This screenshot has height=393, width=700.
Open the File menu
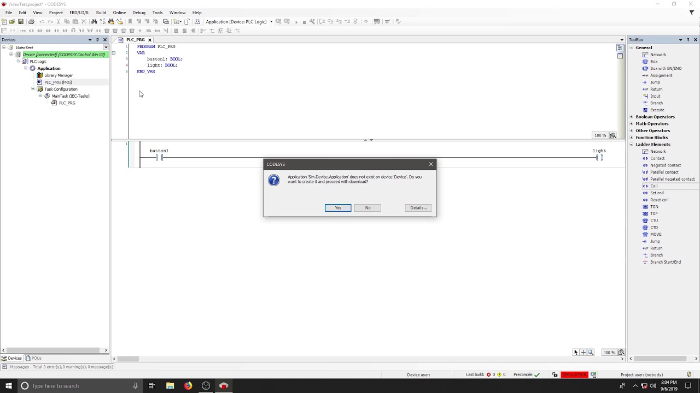pyautogui.click(x=9, y=13)
